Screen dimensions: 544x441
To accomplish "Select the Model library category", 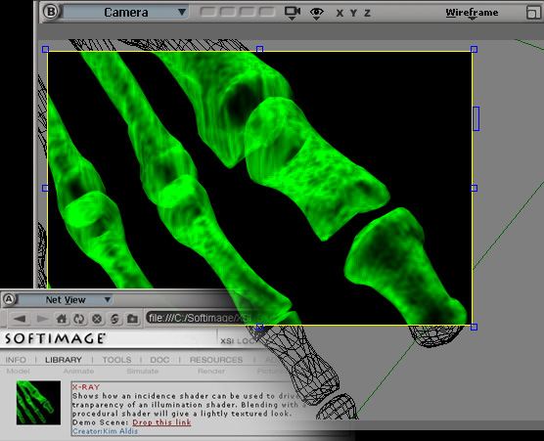I will (18, 371).
